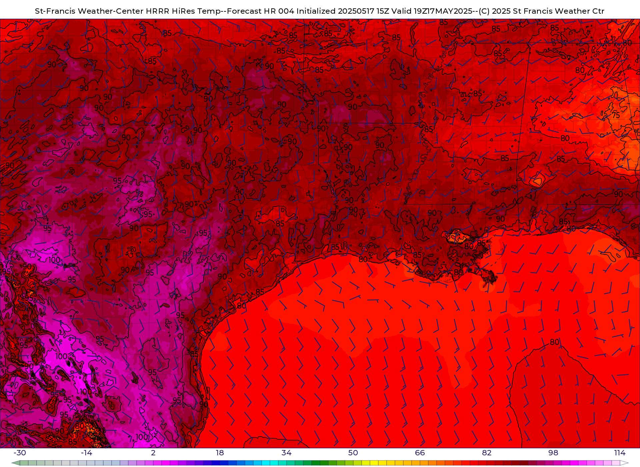Viewport: 640px width, 467px height.
Task: Click the 66 colorbar label
Action: pyautogui.click(x=420, y=453)
